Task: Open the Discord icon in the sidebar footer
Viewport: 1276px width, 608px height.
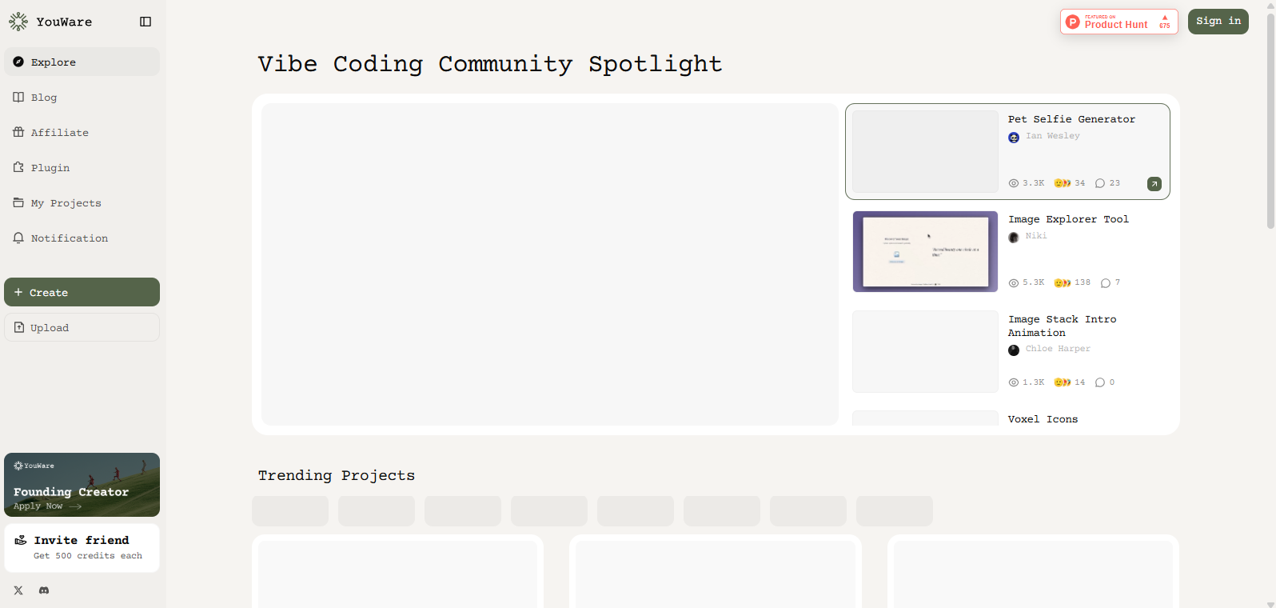Action: 44,590
